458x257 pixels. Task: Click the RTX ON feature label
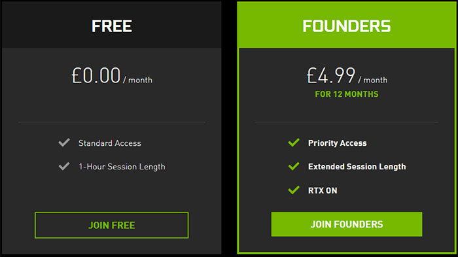pyautogui.click(x=323, y=191)
